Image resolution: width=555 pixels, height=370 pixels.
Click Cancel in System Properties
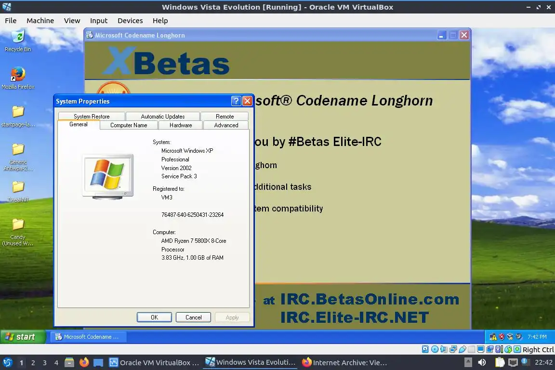(x=194, y=317)
